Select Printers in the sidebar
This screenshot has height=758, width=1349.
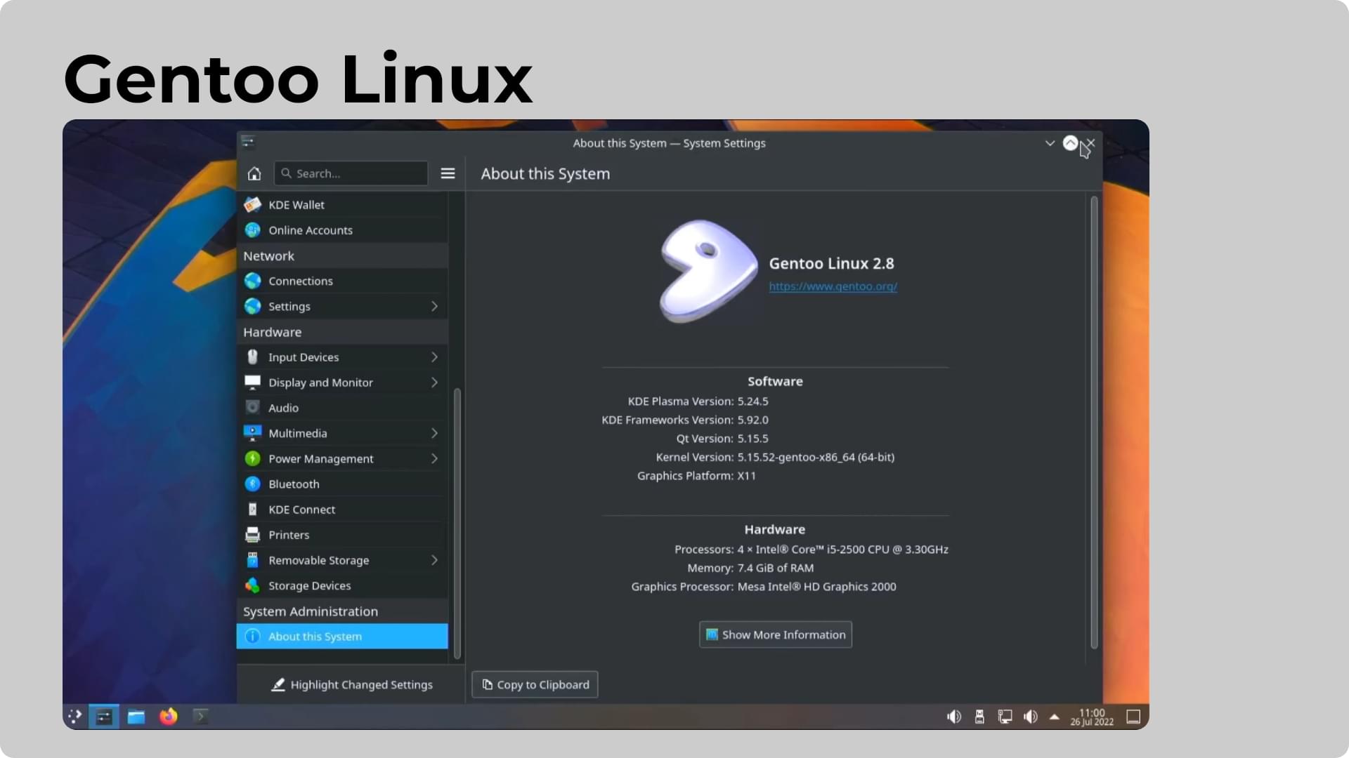(x=342, y=535)
